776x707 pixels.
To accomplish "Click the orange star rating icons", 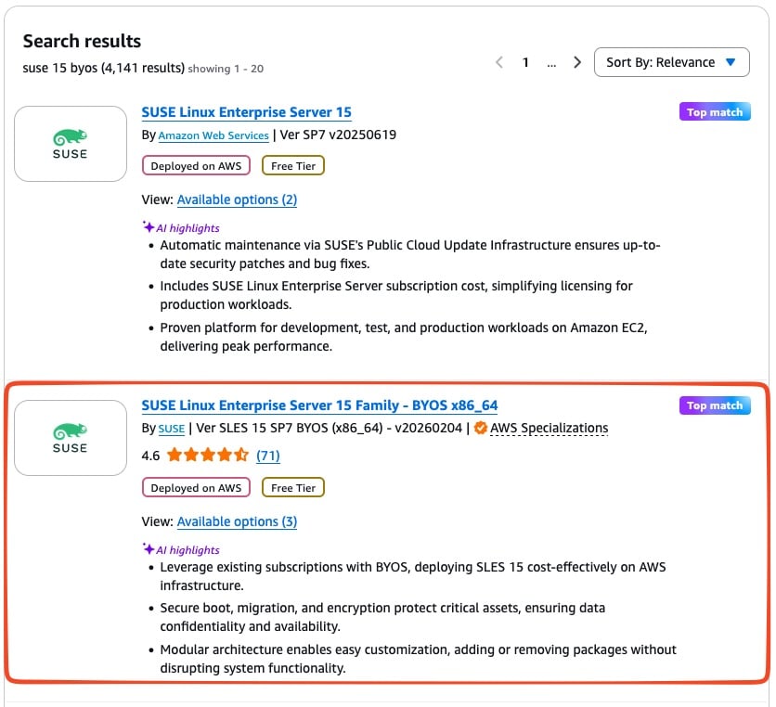I will click(208, 456).
